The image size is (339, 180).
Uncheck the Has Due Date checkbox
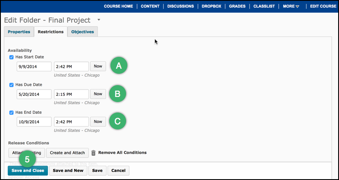(x=11, y=85)
